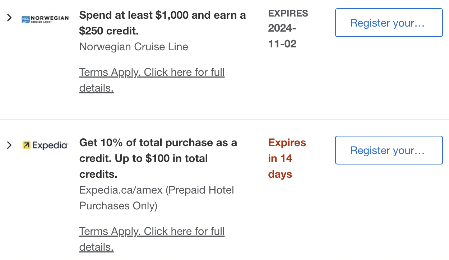Viewport: 449px width, 260px height.
Task: Click the "$250 credit." headline text
Action: pos(109,31)
